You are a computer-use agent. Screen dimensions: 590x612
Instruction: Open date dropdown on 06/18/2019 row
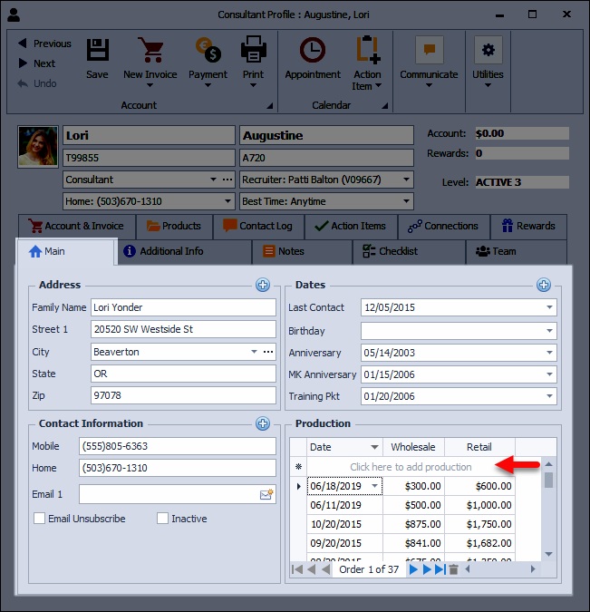click(375, 486)
